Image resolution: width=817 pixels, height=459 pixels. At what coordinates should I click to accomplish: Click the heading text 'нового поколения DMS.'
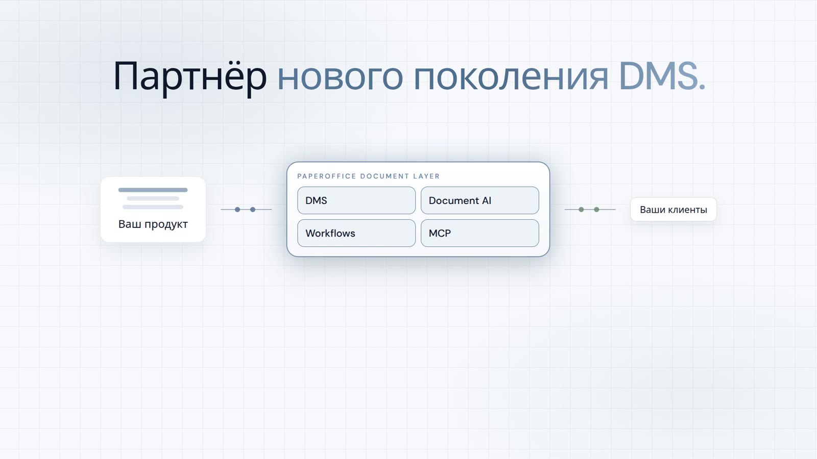pyautogui.click(x=491, y=76)
